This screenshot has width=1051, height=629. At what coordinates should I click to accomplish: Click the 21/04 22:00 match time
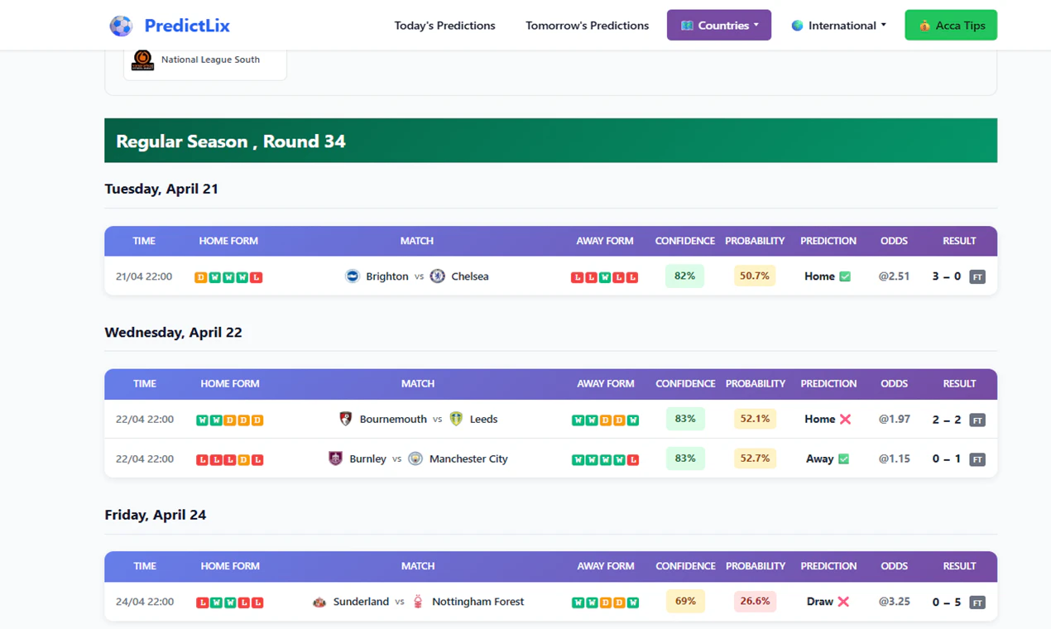coord(144,276)
